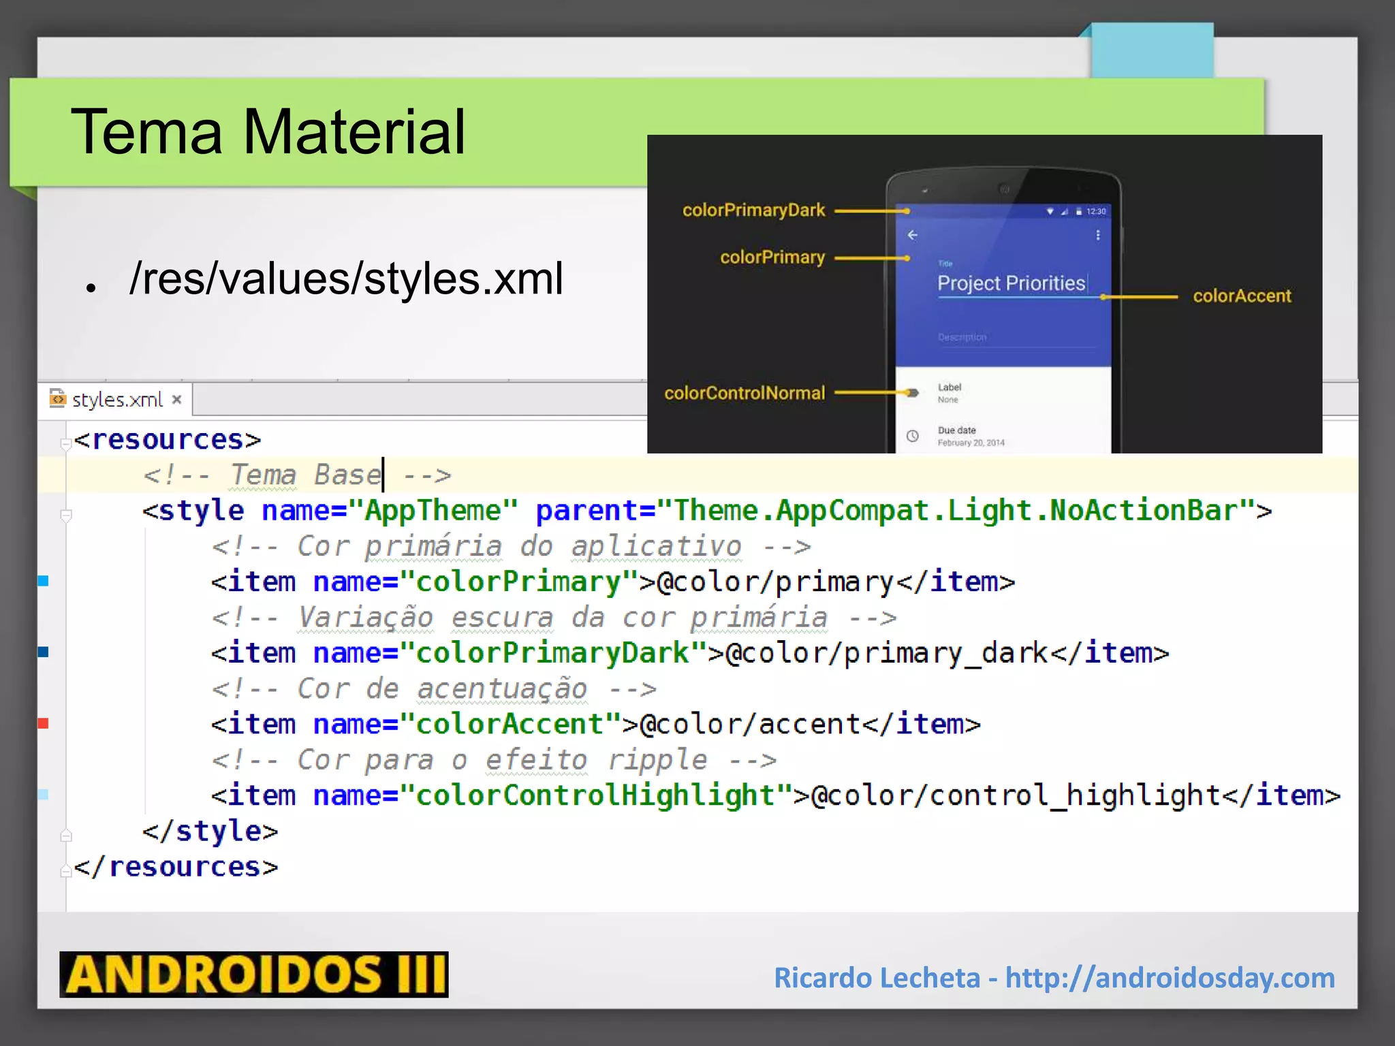Click the androidosday.com link in footer
Screen dimensions: 1395x1046
click(1170, 978)
